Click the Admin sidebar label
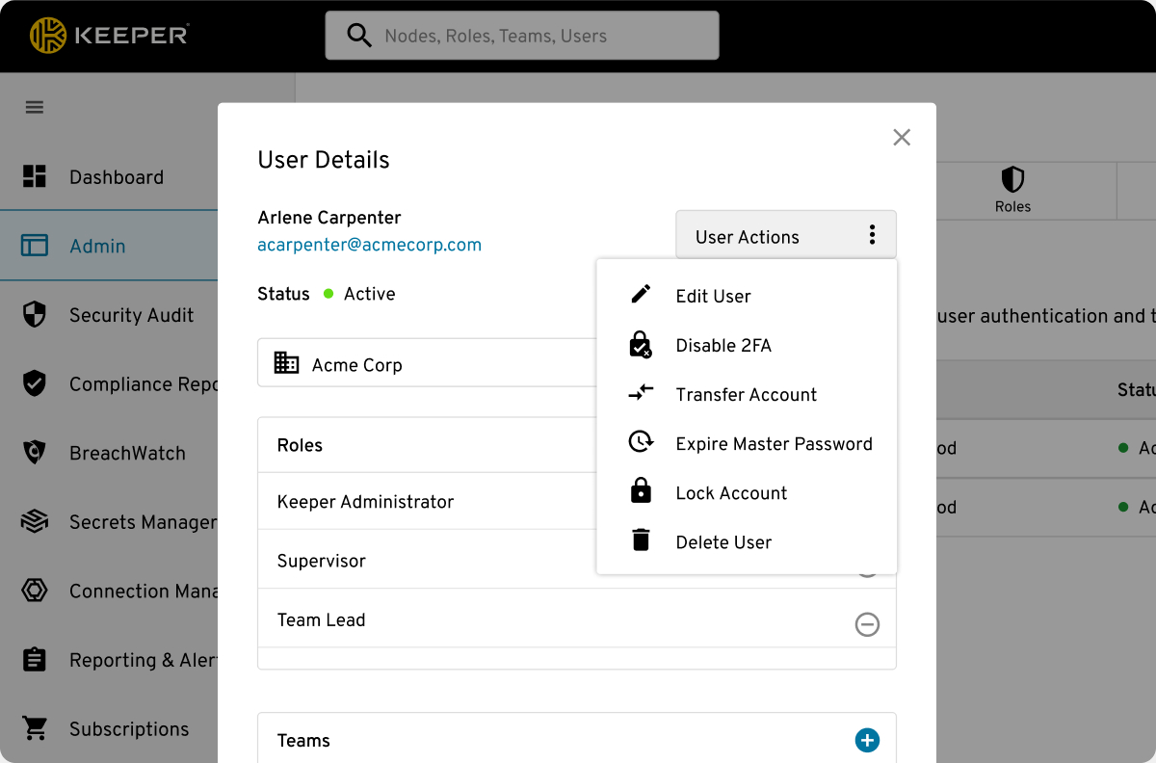 (97, 246)
